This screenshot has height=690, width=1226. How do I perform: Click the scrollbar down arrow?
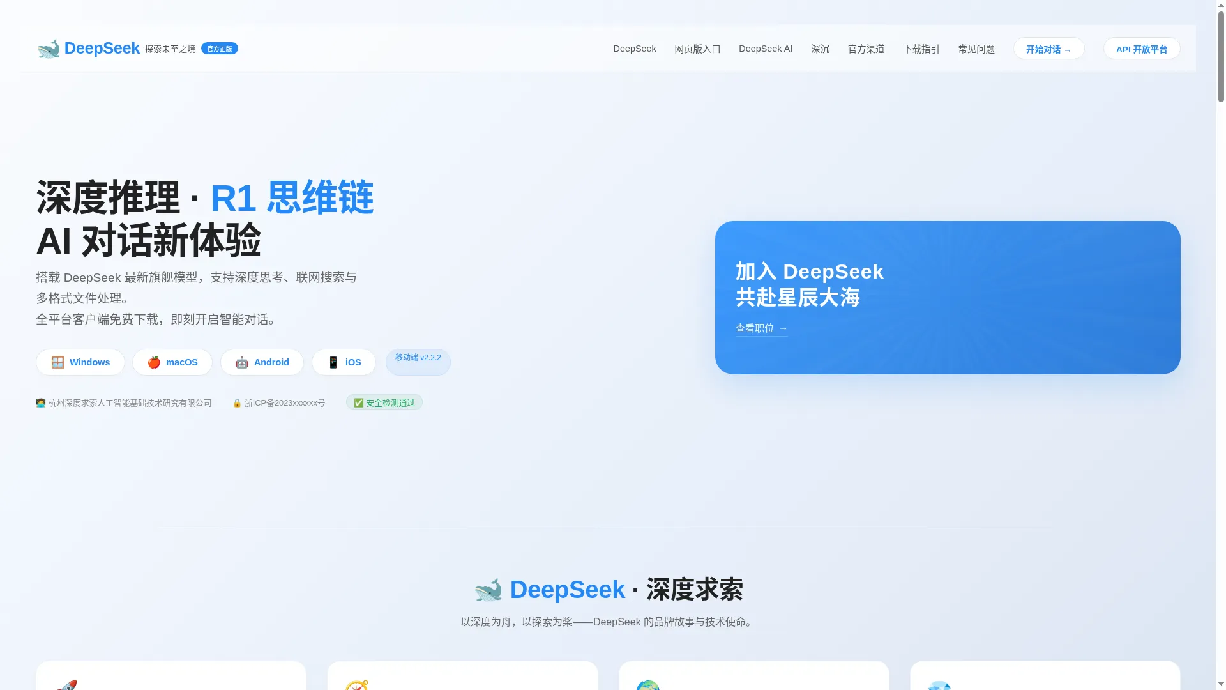1221,684
